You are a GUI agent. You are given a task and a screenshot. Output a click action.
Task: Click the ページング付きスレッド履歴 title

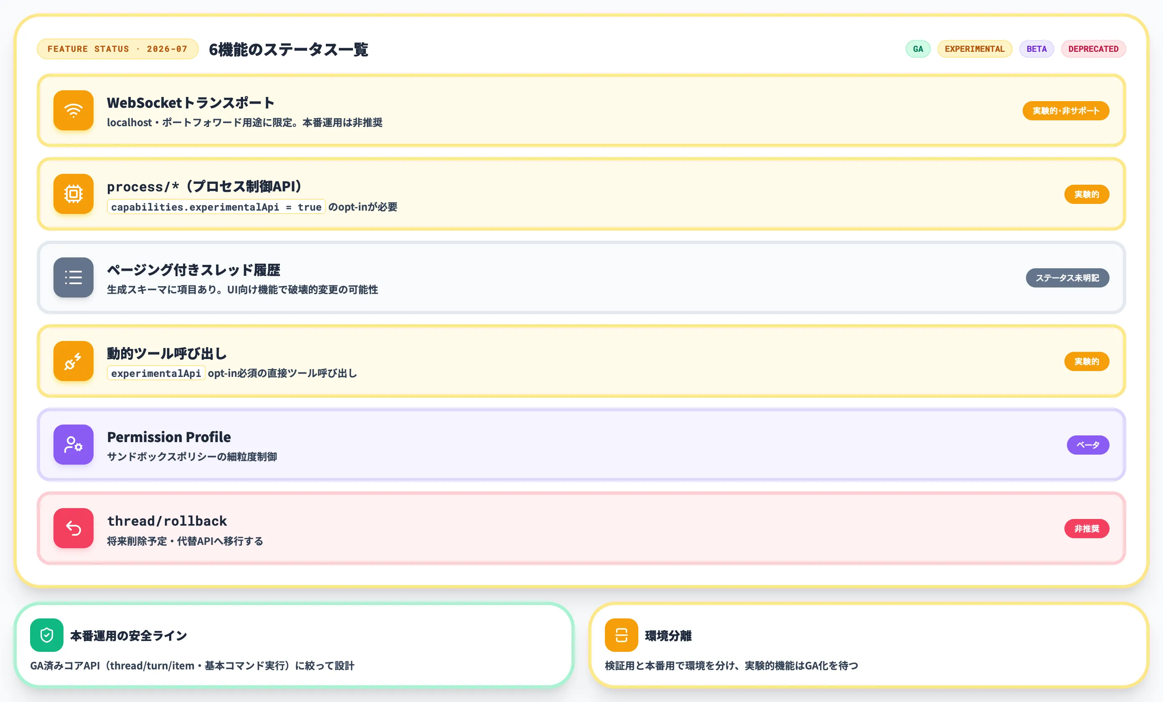click(x=193, y=270)
